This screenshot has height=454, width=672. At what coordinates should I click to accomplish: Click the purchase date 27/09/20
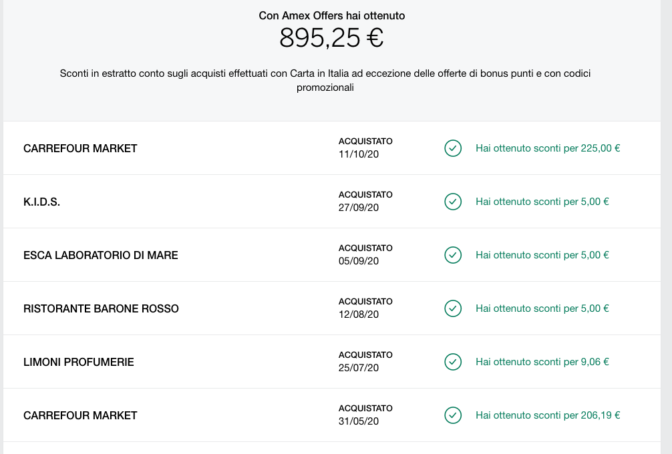click(x=359, y=208)
